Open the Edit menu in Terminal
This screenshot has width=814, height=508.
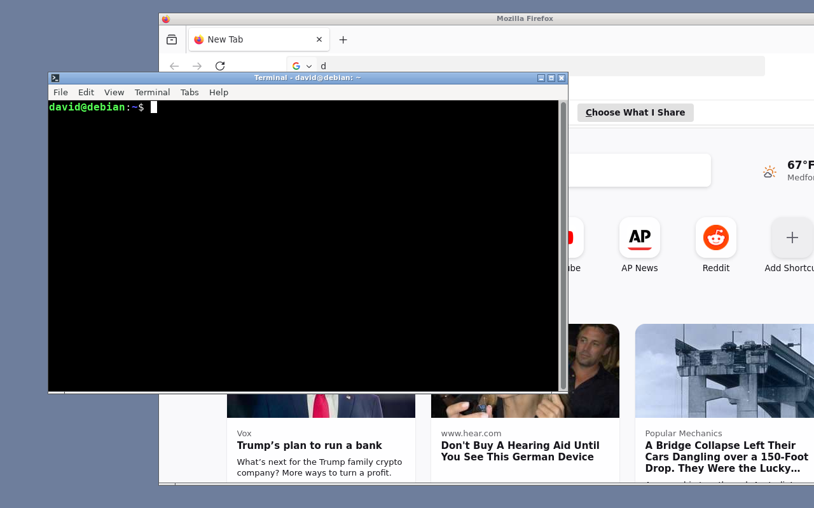coord(86,92)
